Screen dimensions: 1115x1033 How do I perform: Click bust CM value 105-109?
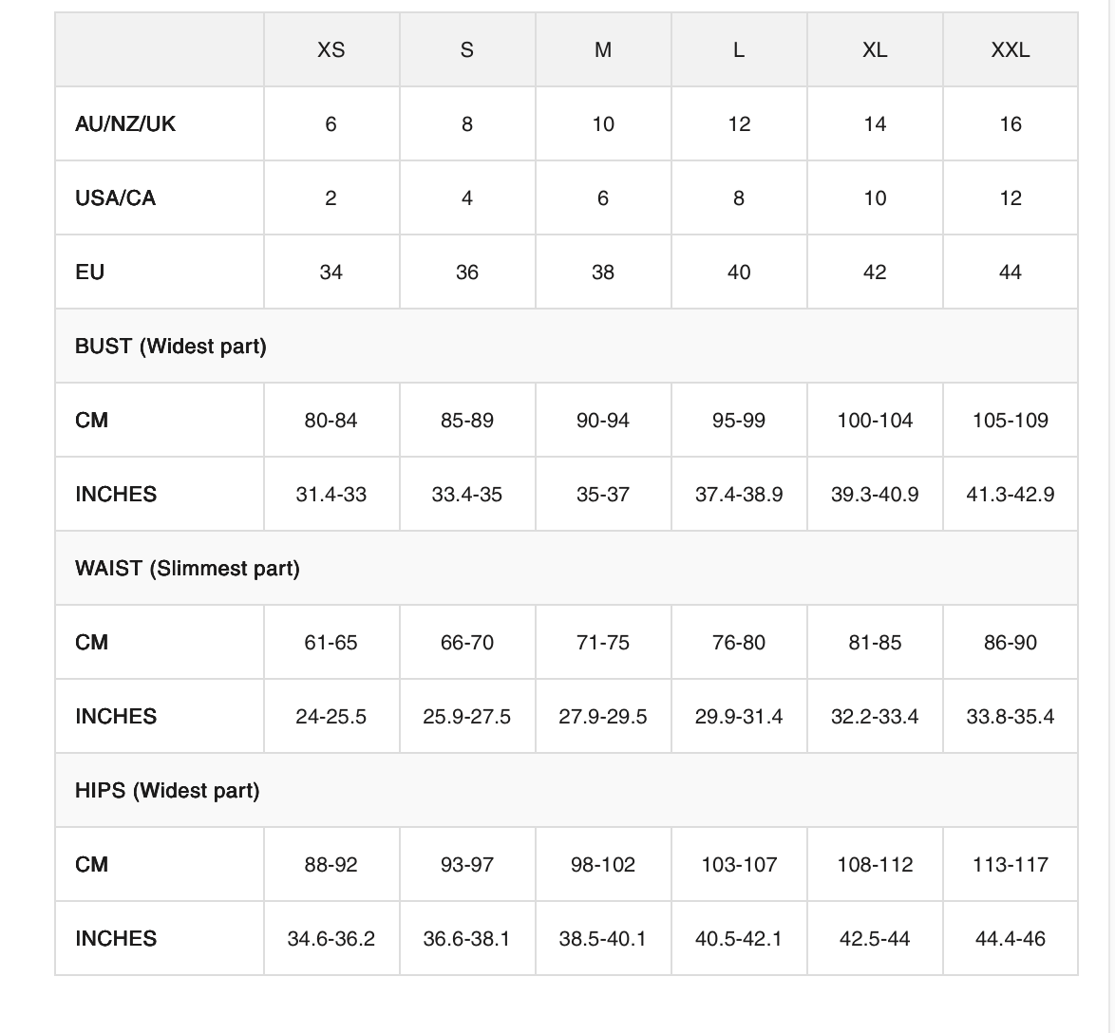click(1010, 421)
